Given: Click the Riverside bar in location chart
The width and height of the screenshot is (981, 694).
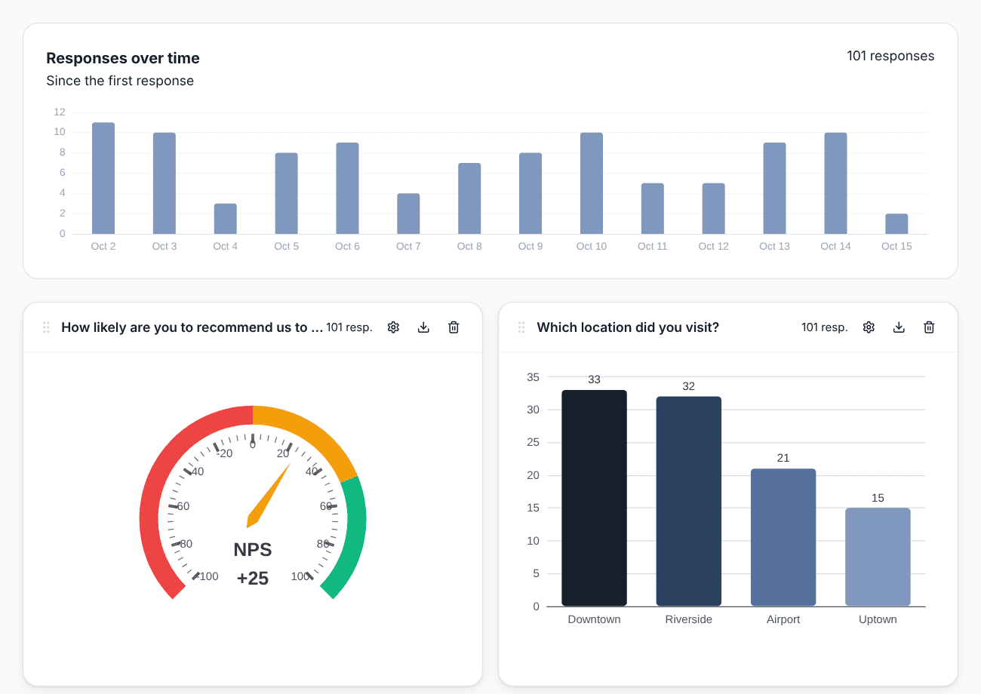Looking at the screenshot, I should click(x=689, y=502).
